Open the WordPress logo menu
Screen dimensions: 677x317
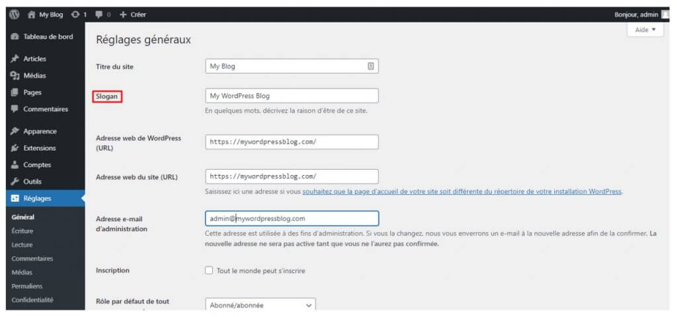point(15,15)
